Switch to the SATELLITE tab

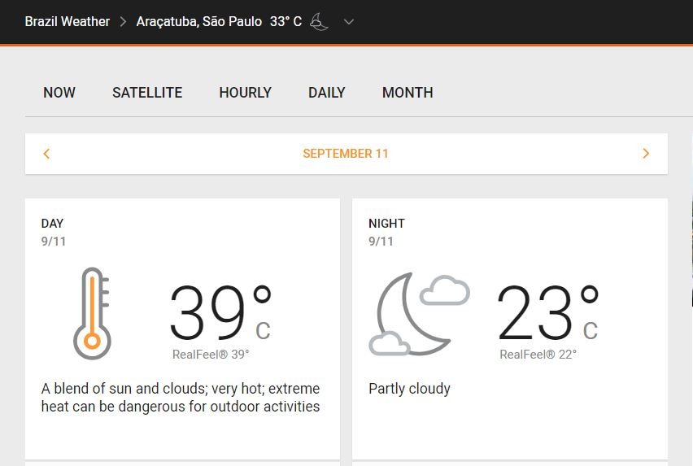[147, 93]
